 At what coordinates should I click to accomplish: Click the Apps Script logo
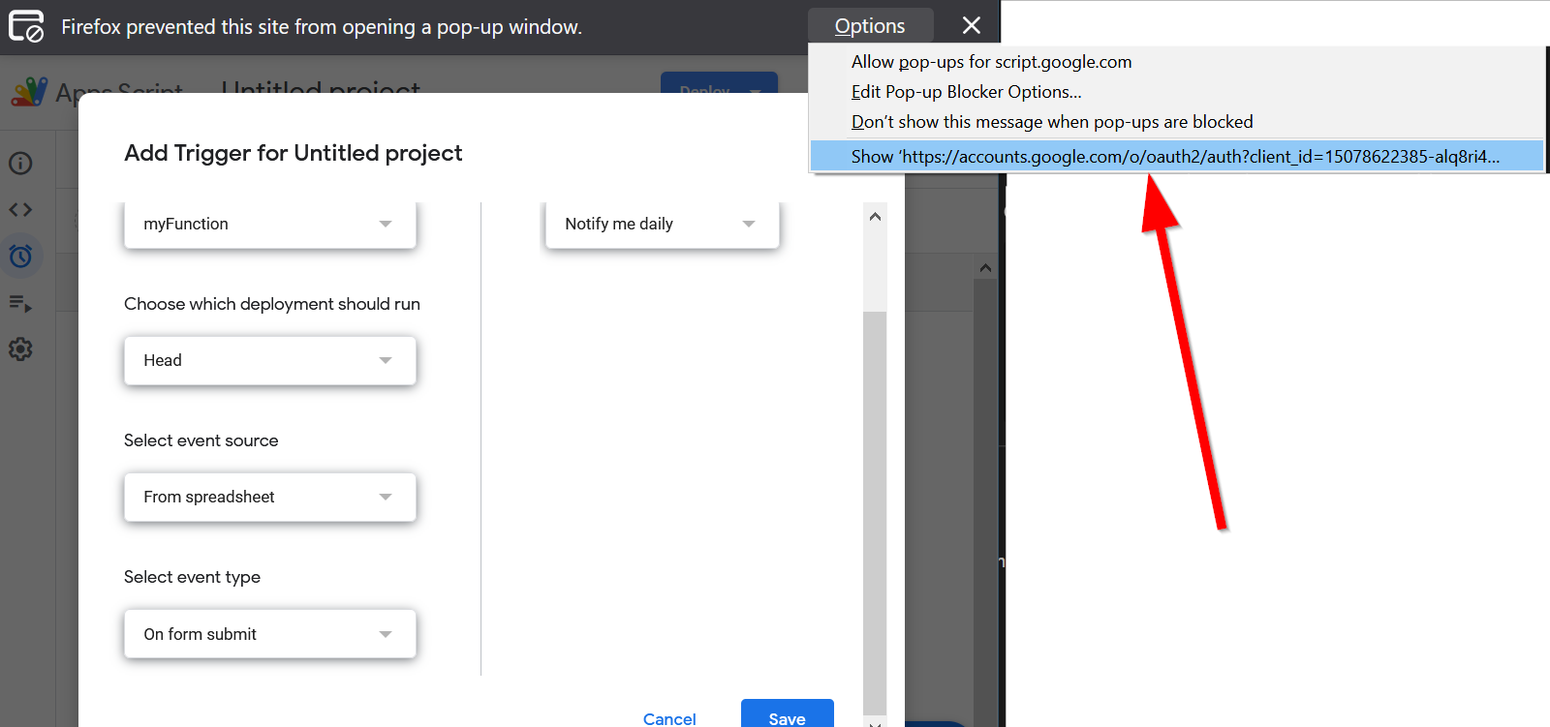(x=30, y=92)
